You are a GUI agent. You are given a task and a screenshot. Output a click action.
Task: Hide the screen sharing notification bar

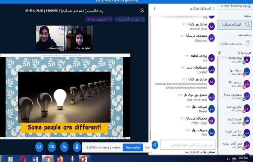point(147,147)
